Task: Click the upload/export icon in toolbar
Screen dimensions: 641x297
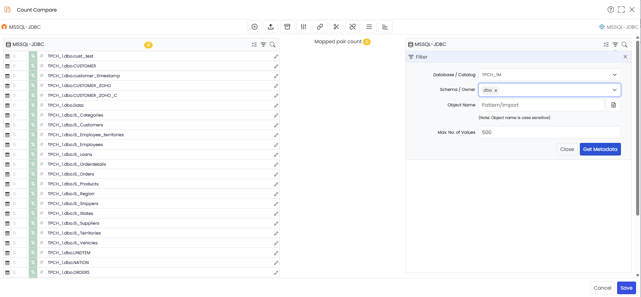Action: click(271, 27)
